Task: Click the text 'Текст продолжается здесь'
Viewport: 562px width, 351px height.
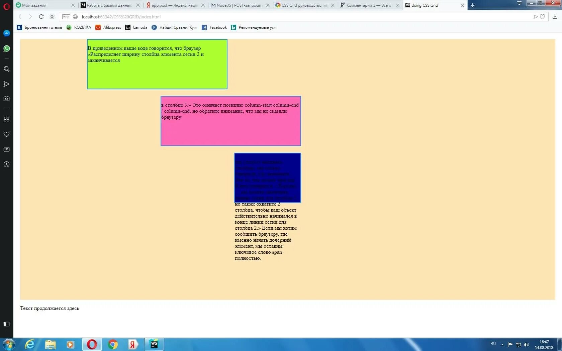Action: pyautogui.click(x=50, y=308)
